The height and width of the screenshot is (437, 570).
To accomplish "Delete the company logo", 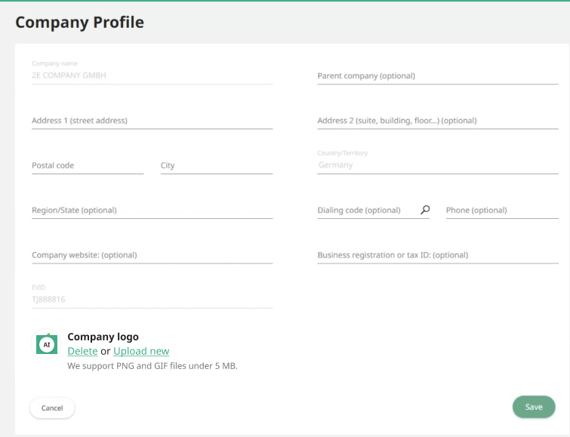I will [82, 351].
